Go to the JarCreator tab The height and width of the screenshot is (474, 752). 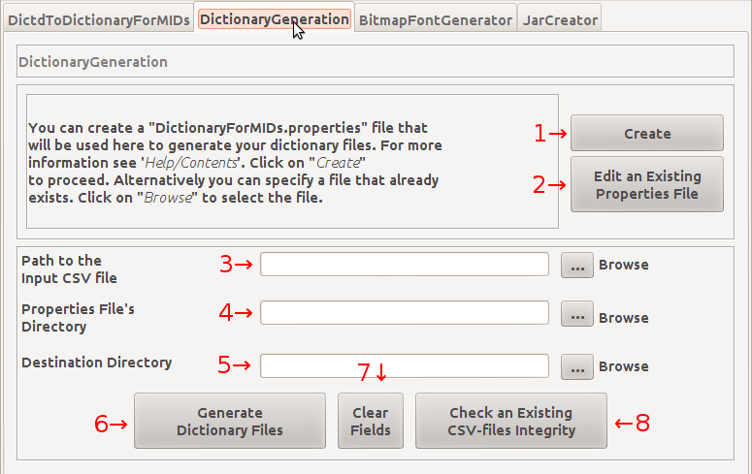(x=559, y=19)
